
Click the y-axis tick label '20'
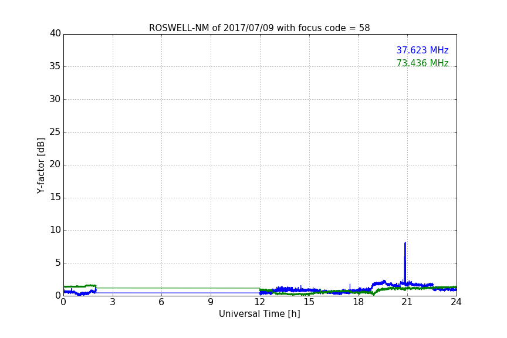(55, 164)
